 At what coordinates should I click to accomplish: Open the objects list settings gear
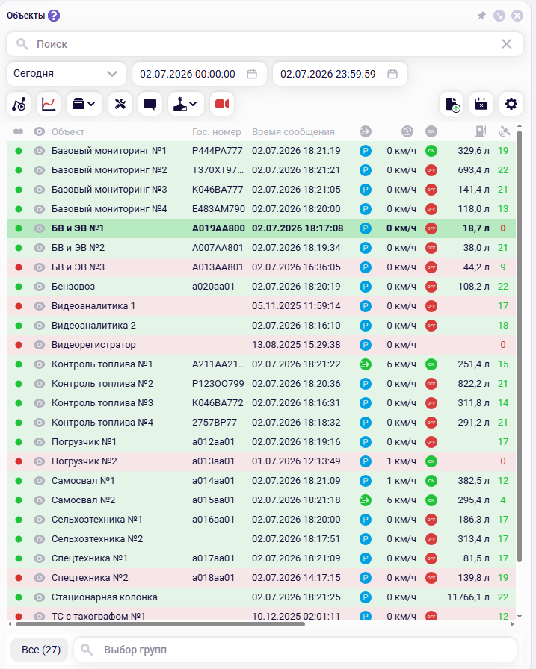(511, 104)
